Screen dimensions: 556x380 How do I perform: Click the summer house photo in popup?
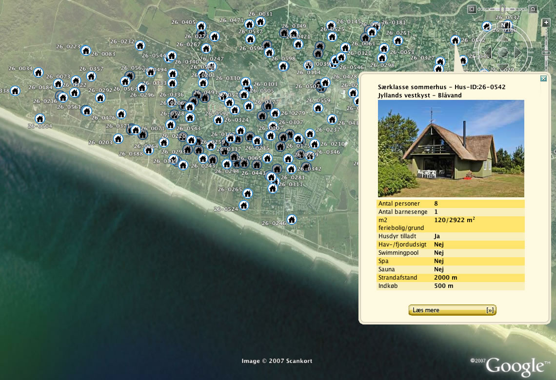tap(451, 149)
